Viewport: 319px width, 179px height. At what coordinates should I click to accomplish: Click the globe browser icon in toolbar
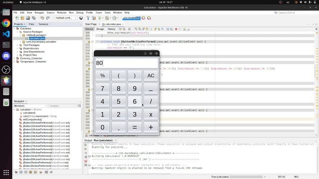coord(81,18)
